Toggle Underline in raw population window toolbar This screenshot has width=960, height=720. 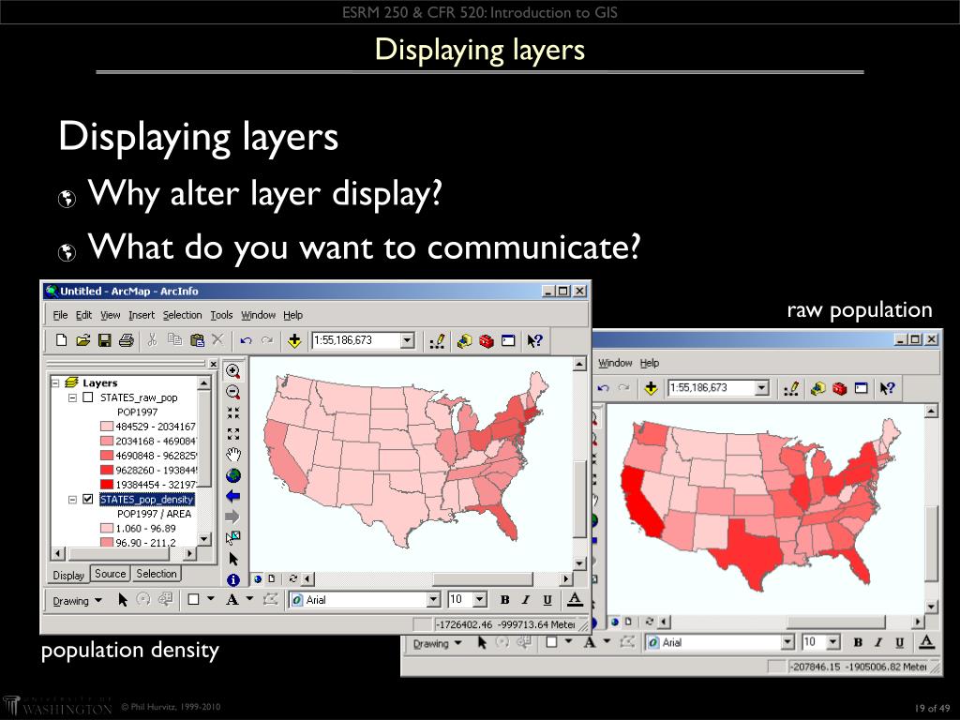tap(899, 642)
